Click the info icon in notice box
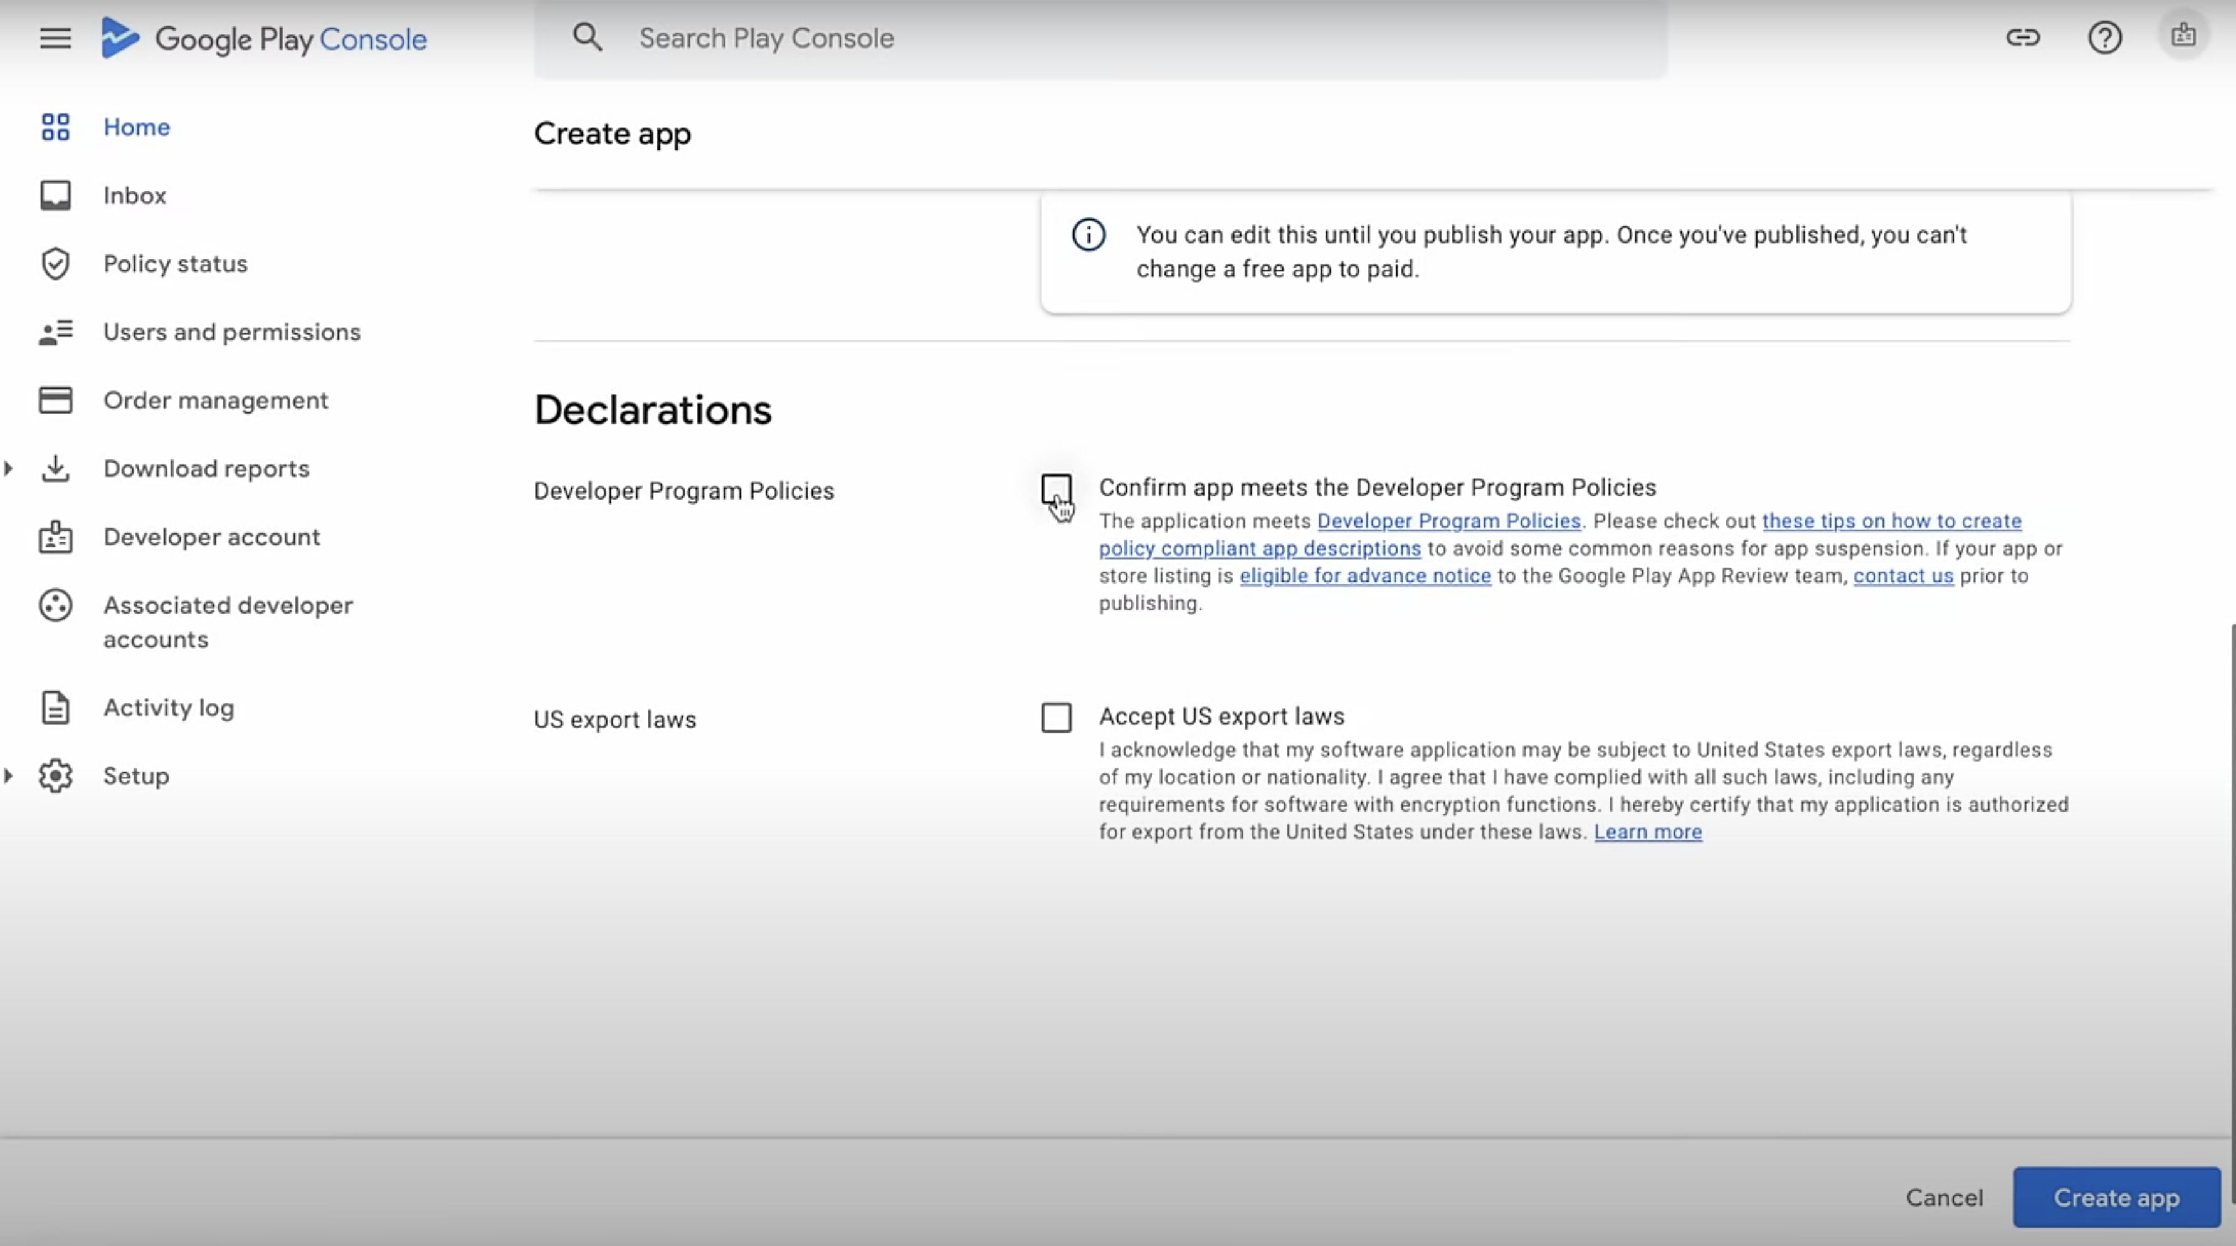The width and height of the screenshot is (2236, 1246). click(1089, 234)
